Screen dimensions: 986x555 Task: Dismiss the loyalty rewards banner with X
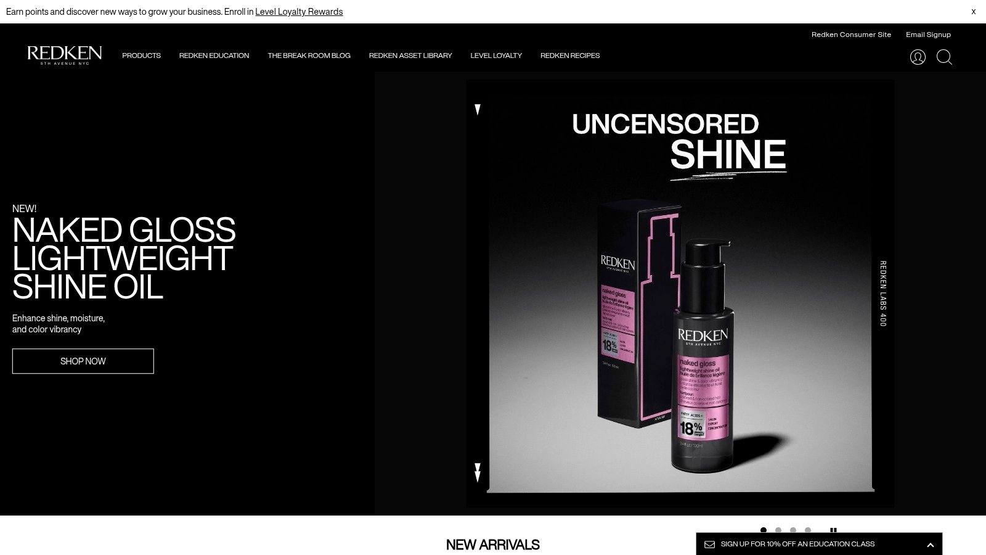[x=973, y=12]
